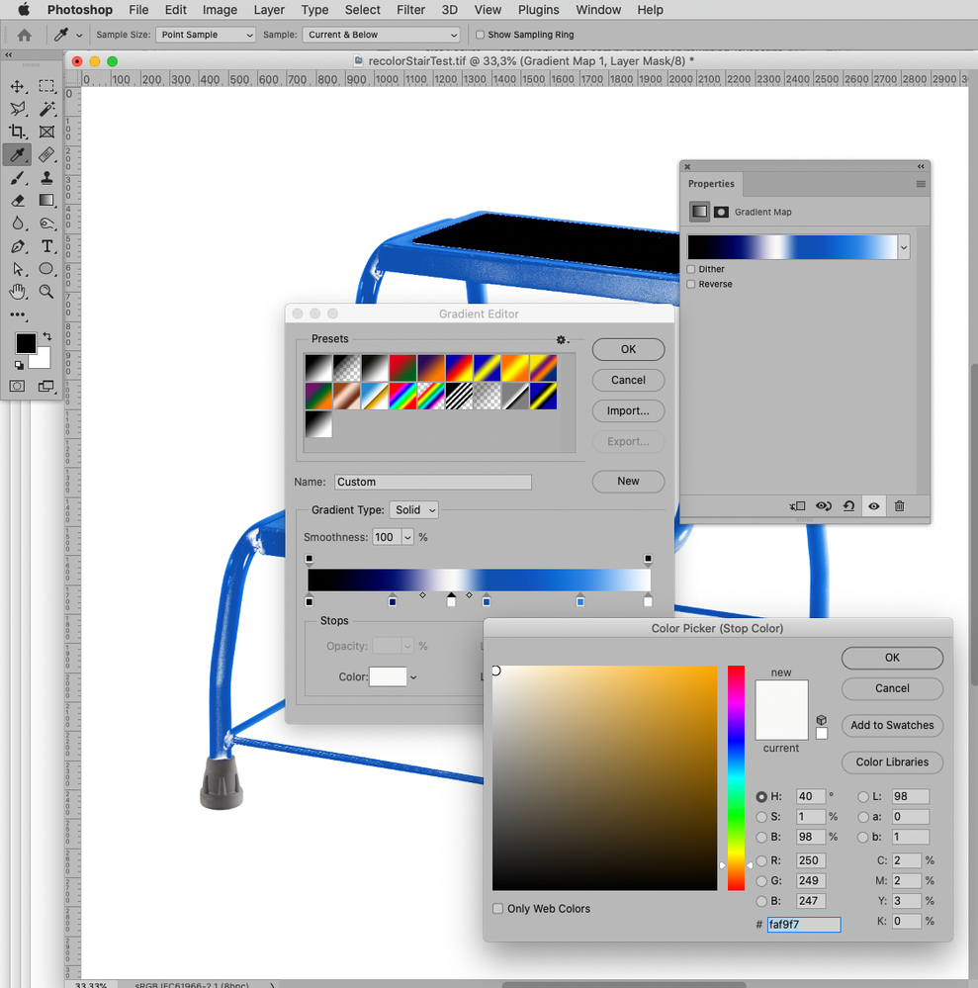
Task: Click the Add to Swatches button
Action: pos(892,725)
